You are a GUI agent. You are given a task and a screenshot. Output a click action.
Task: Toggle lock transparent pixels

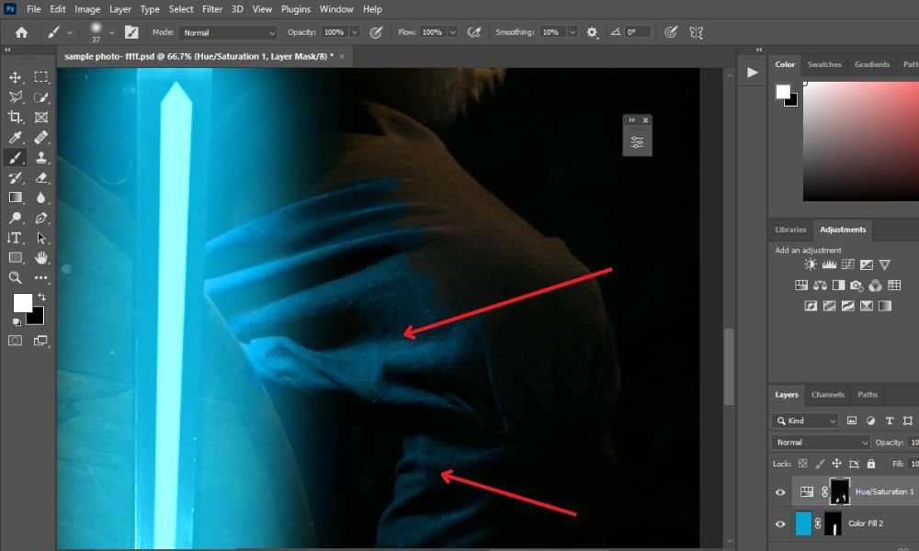click(x=803, y=464)
